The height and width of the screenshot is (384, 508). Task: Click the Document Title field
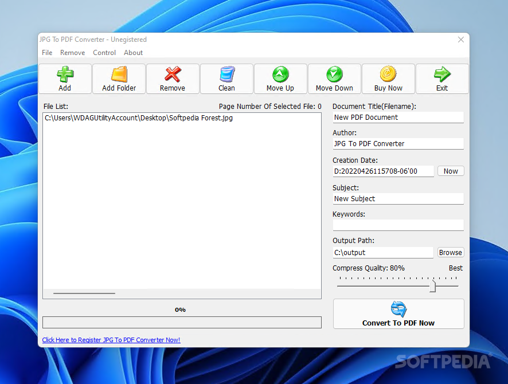coord(398,117)
